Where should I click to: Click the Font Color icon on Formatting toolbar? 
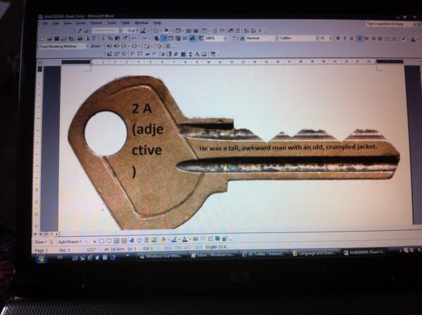413,39
